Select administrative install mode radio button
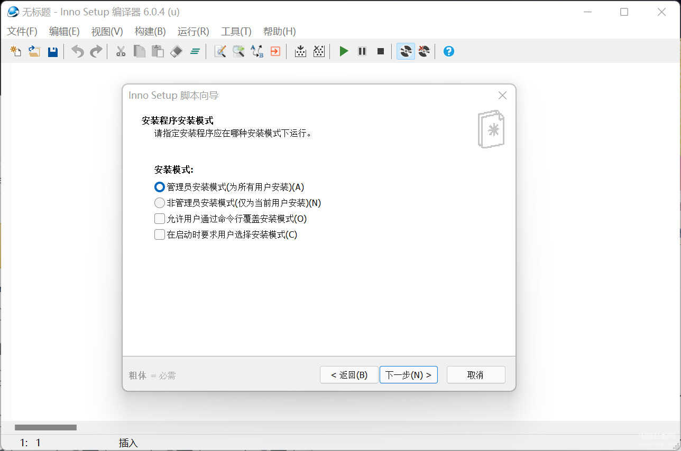 point(159,187)
